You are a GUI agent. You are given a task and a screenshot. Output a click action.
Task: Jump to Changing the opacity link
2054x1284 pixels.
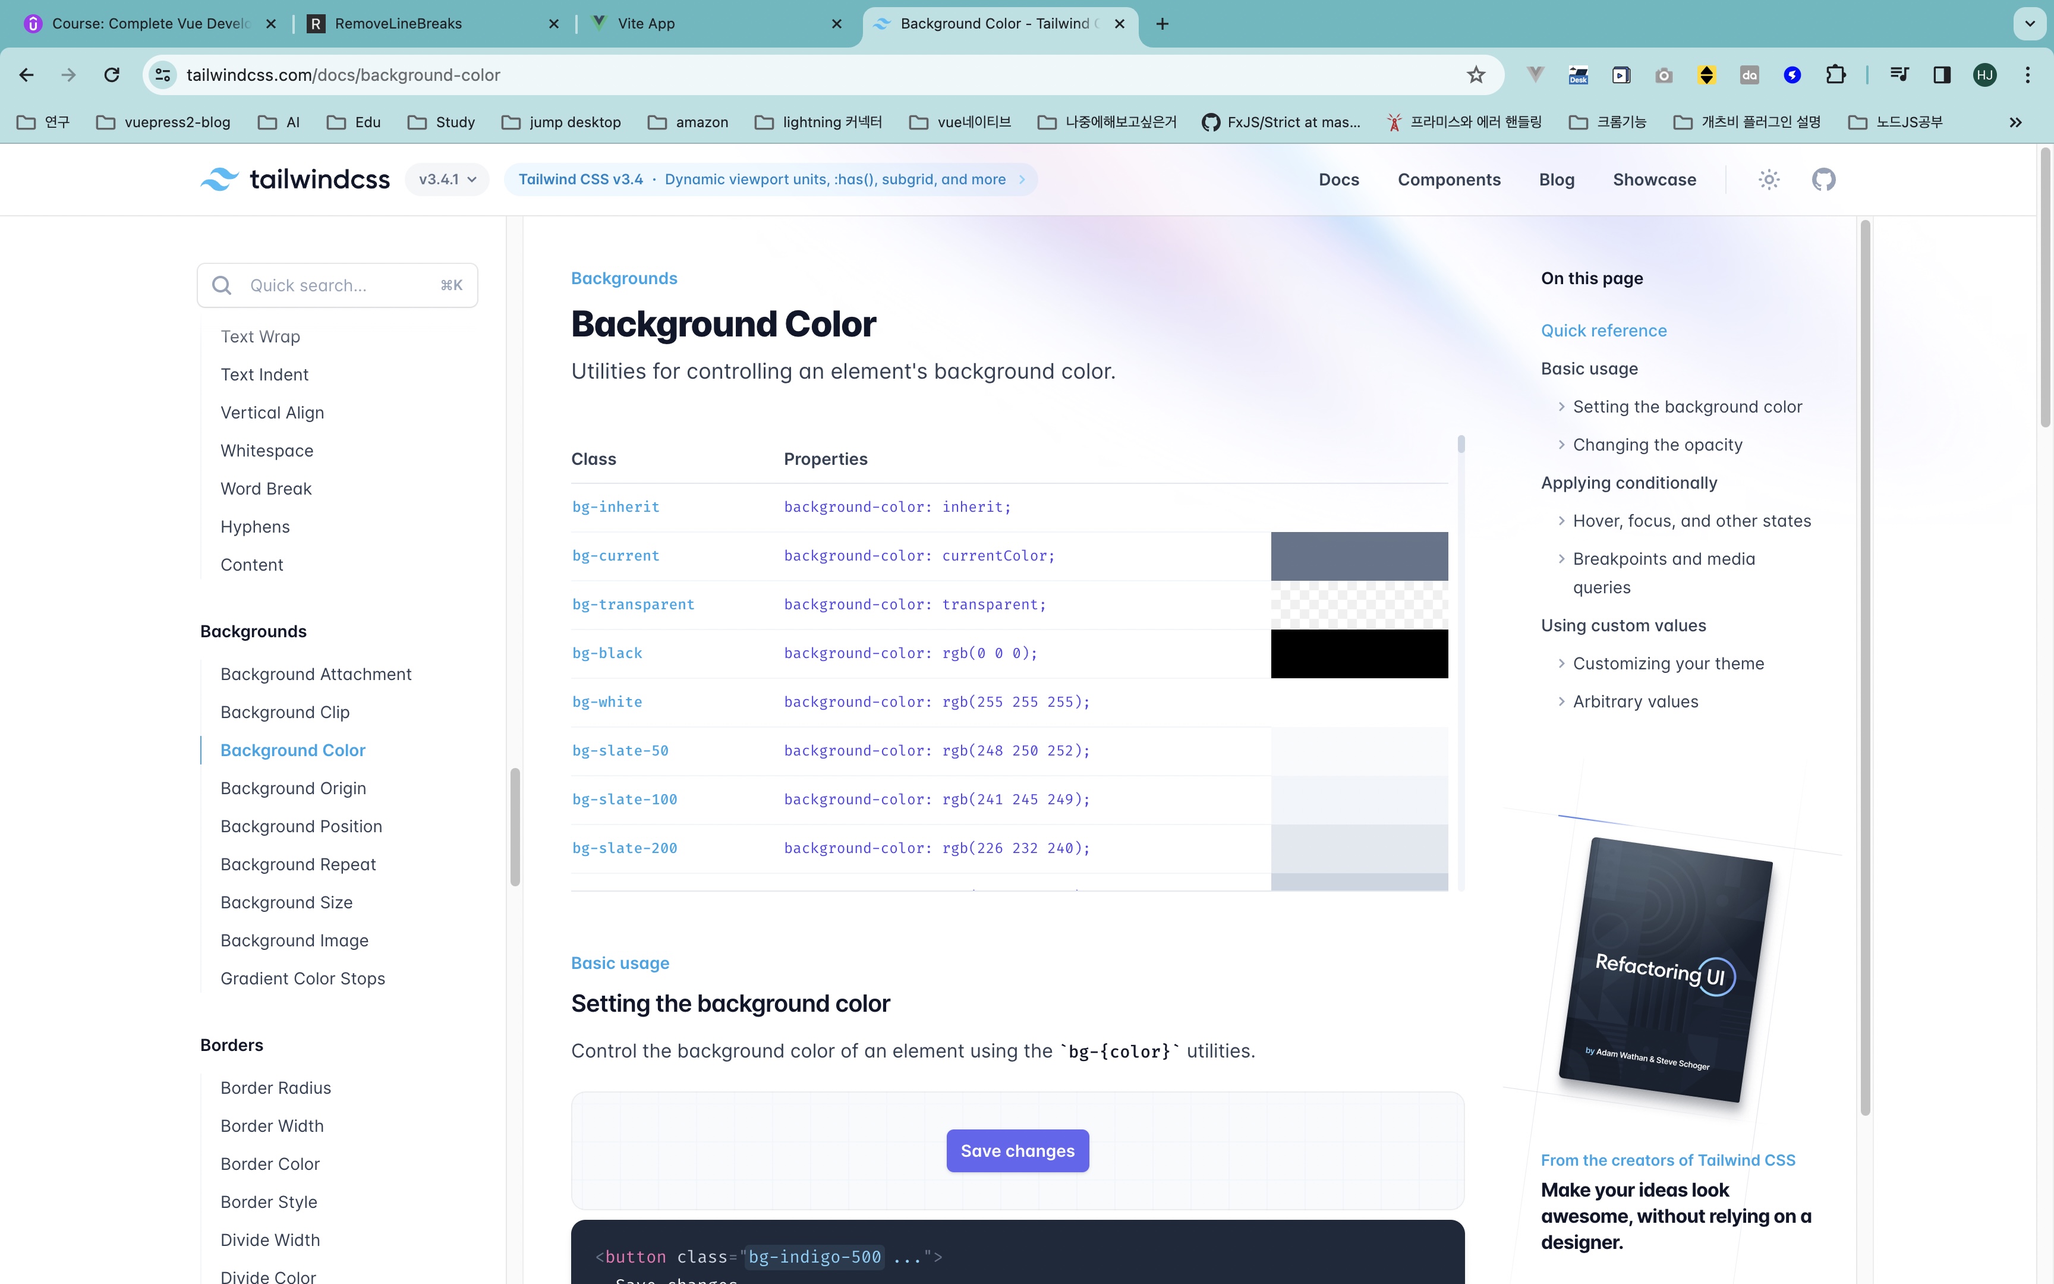(x=1657, y=445)
